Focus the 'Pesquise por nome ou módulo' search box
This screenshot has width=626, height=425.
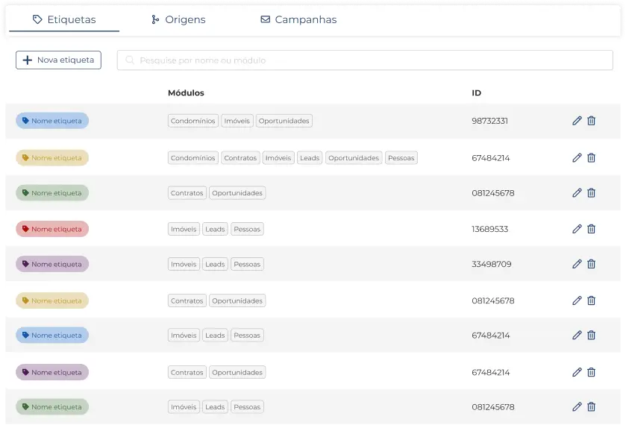click(x=365, y=60)
